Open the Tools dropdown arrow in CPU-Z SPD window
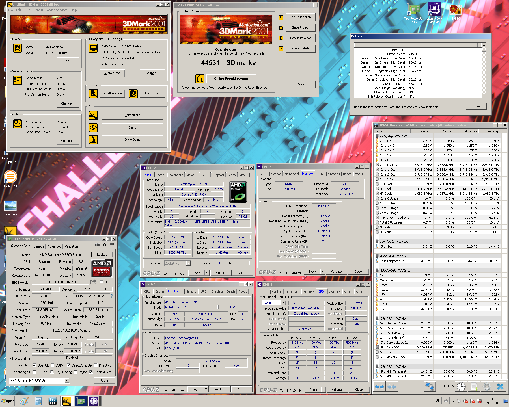Viewport: 509px width, 407px height. (x=323, y=389)
